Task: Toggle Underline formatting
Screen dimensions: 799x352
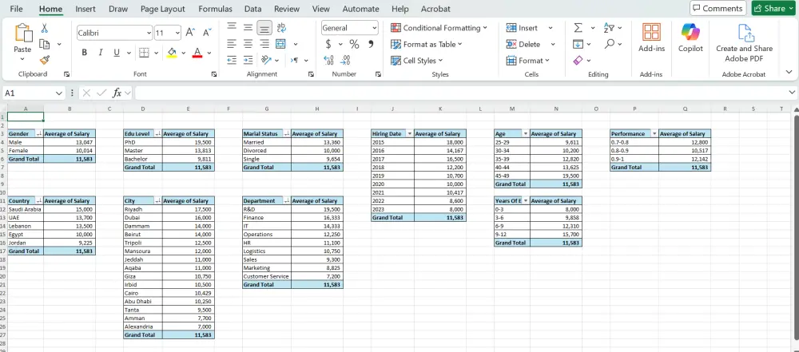Action: point(116,53)
